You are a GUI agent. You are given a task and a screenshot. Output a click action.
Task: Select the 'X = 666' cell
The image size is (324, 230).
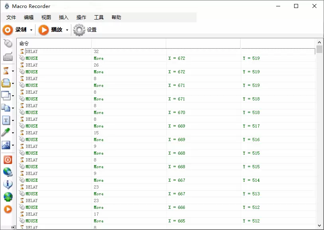pyautogui.click(x=177, y=207)
